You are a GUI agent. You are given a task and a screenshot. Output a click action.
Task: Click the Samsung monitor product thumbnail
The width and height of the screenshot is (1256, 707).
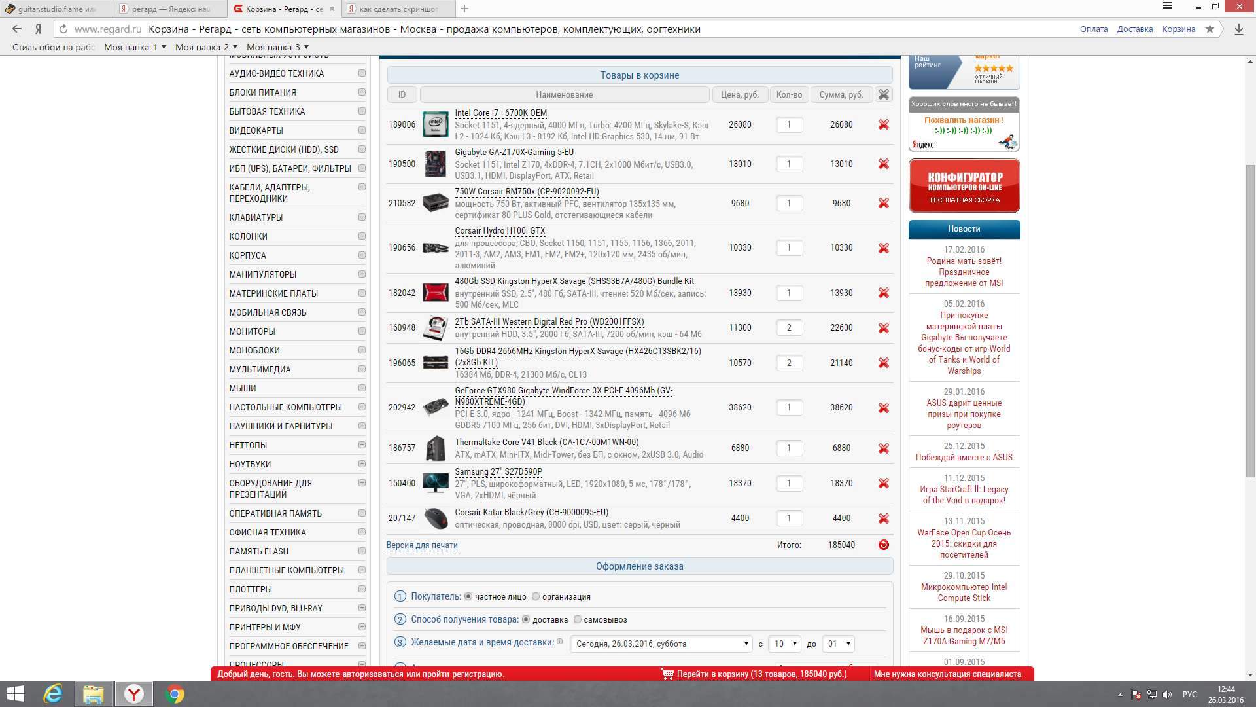pos(435,483)
